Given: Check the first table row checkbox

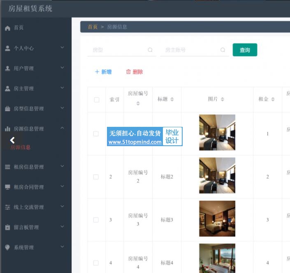Looking at the screenshot, I should [96, 134].
